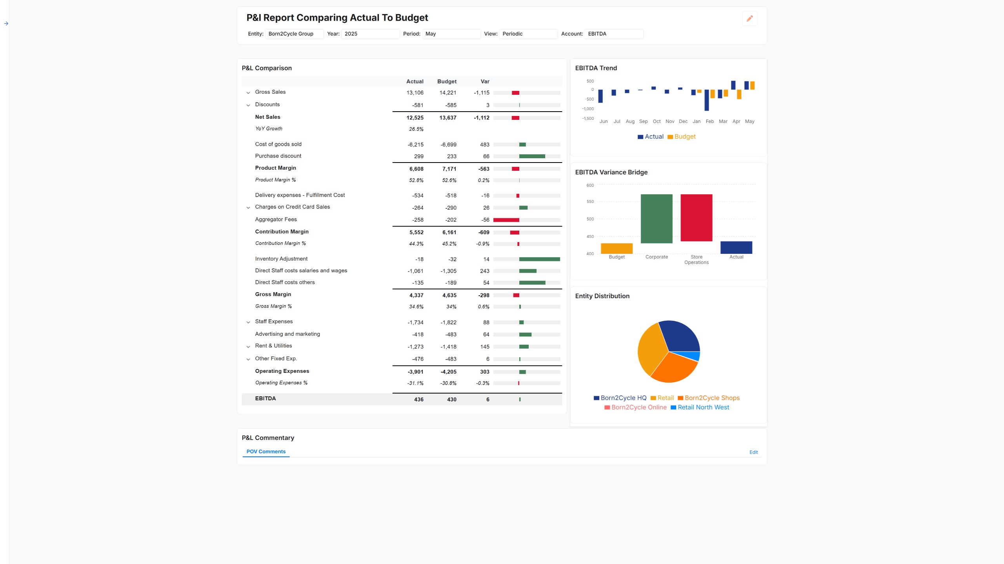Toggle Born2Cycle HQ legend in Entity Distribution
Screen dimensions: 1004x564
(x=597, y=398)
